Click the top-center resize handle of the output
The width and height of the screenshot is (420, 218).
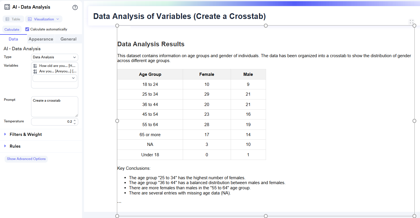click(266, 26)
